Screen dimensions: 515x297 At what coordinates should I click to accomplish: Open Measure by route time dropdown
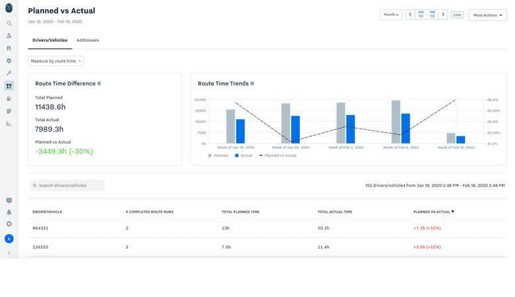56,61
